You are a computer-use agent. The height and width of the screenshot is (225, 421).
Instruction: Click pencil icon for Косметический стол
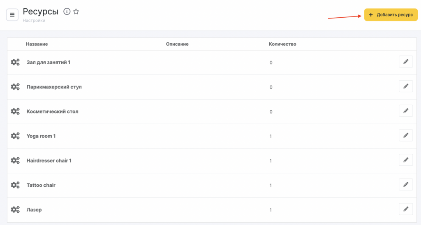click(405, 111)
